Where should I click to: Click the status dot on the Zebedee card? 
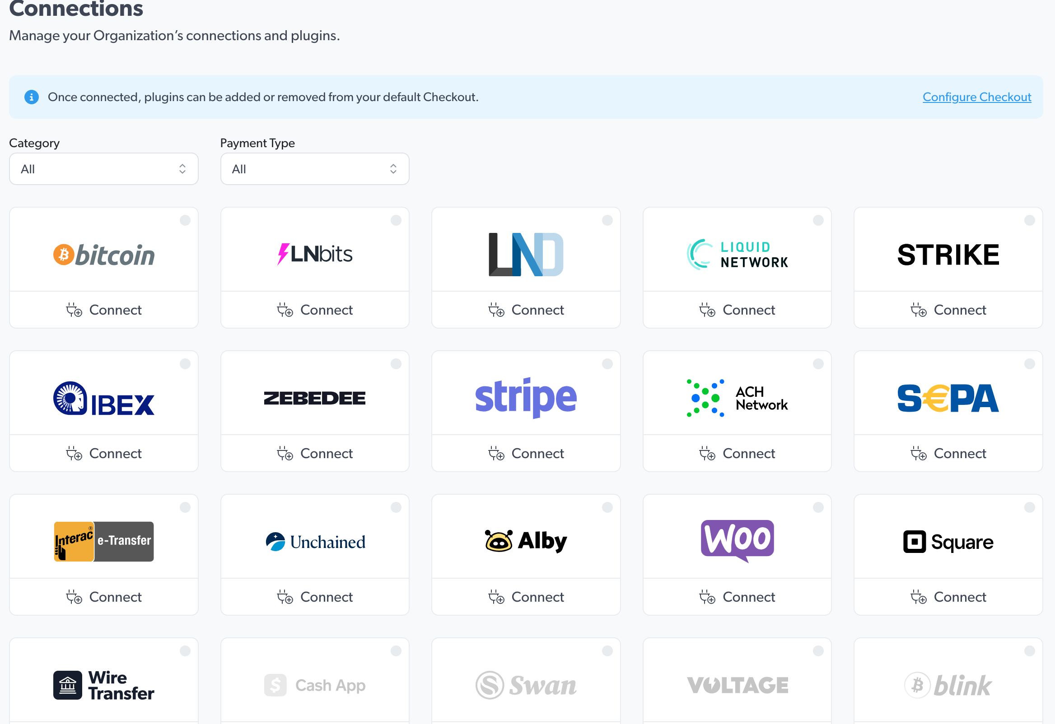point(396,364)
